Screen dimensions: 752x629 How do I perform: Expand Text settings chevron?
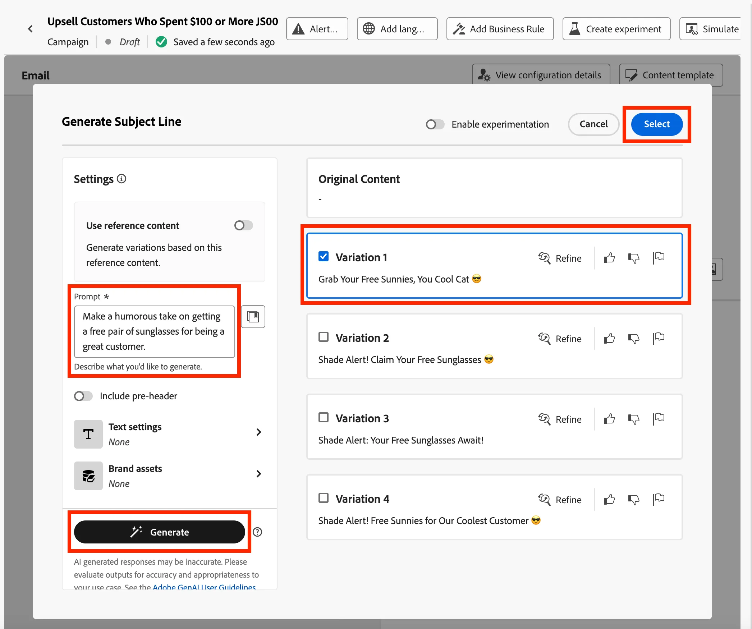tap(258, 432)
